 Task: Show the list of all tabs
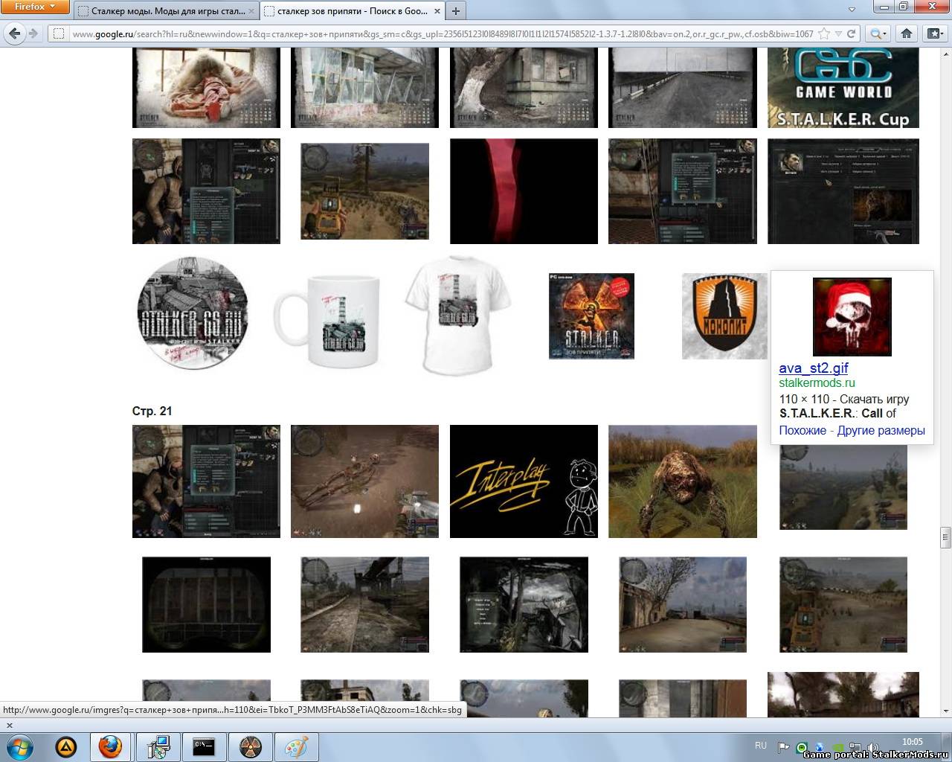pos(852,9)
